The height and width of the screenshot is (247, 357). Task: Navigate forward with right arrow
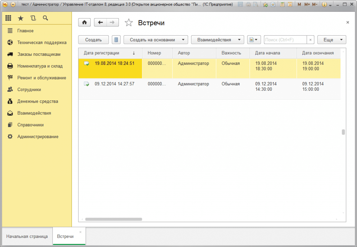click(113, 22)
